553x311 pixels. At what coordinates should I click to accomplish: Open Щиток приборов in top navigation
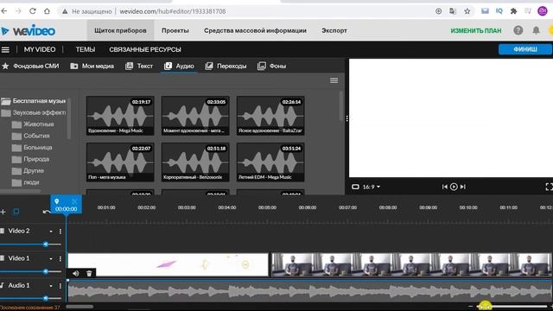pos(120,31)
